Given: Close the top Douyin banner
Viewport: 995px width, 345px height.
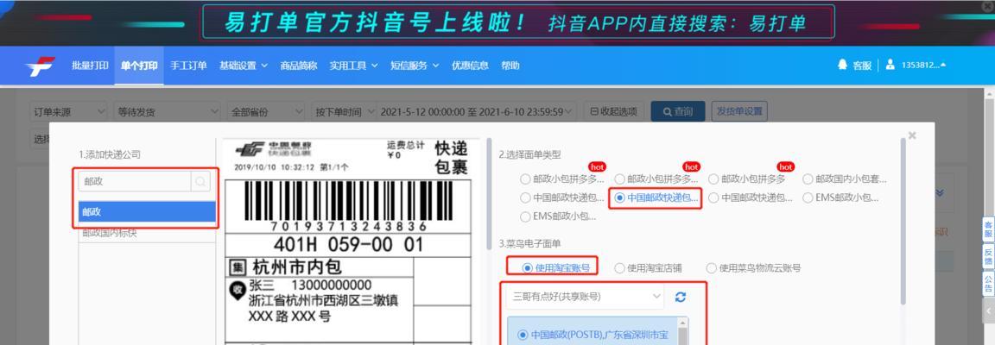Looking at the screenshot, I should [989, 5].
